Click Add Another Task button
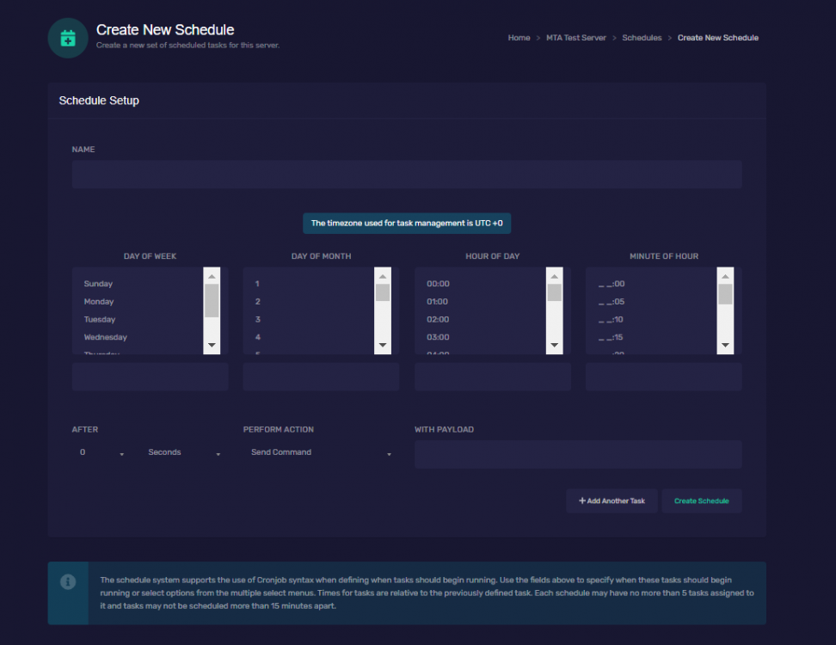Viewport: 836px width, 645px height. pos(612,501)
